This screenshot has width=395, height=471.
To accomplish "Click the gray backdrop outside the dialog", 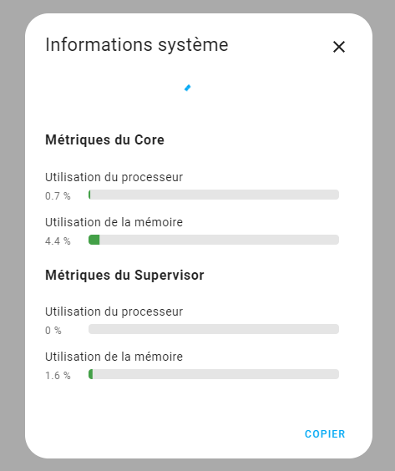I will [12, 235].
